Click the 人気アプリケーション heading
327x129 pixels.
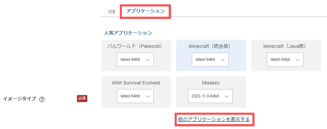tap(128, 33)
